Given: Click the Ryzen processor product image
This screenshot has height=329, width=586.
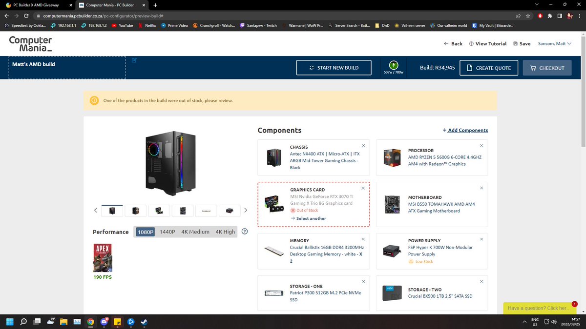Looking at the screenshot, I should click(393, 157).
